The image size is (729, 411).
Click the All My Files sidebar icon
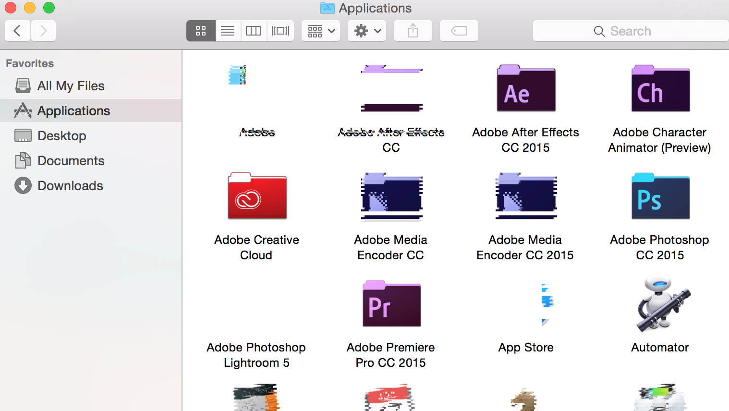pos(23,85)
